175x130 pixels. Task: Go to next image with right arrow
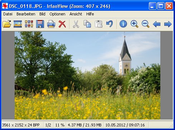pyautogui.click(x=168, y=24)
